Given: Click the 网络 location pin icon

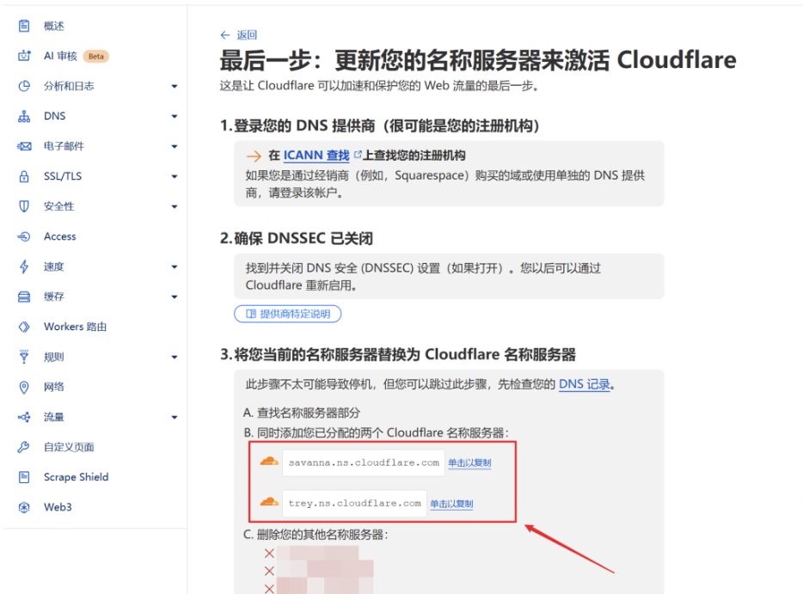Looking at the screenshot, I should [x=24, y=387].
